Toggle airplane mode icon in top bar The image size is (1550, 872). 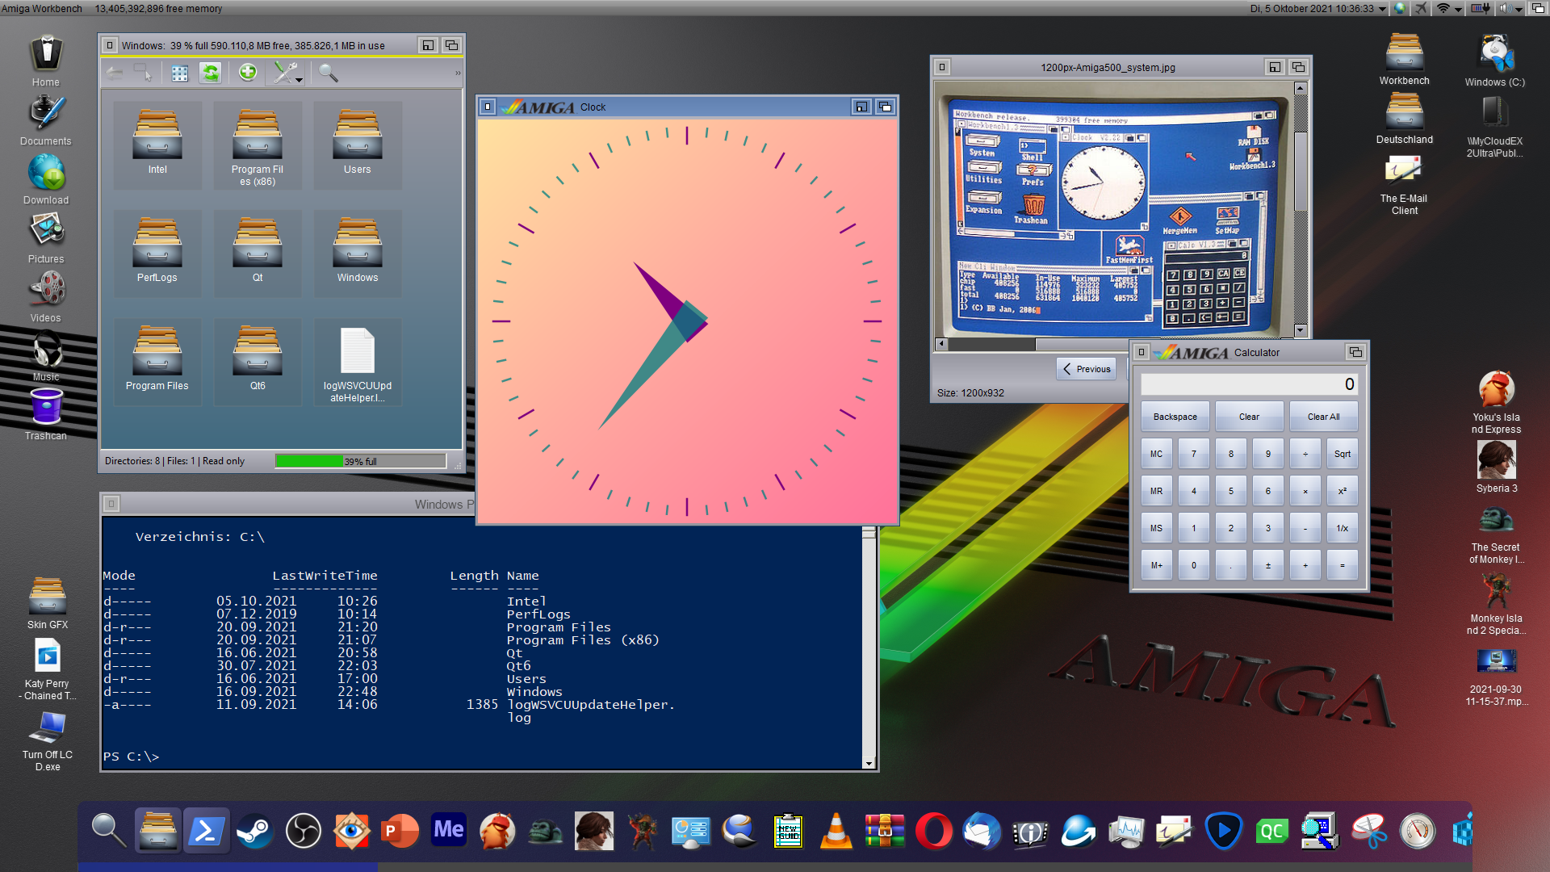pyautogui.click(x=1421, y=8)
